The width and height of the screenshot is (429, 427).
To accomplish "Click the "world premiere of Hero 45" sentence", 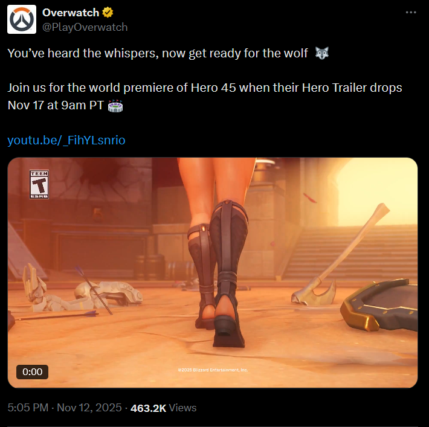I will (205, 96).
